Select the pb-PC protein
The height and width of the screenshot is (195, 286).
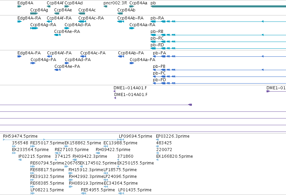click(x=219, y=77)
